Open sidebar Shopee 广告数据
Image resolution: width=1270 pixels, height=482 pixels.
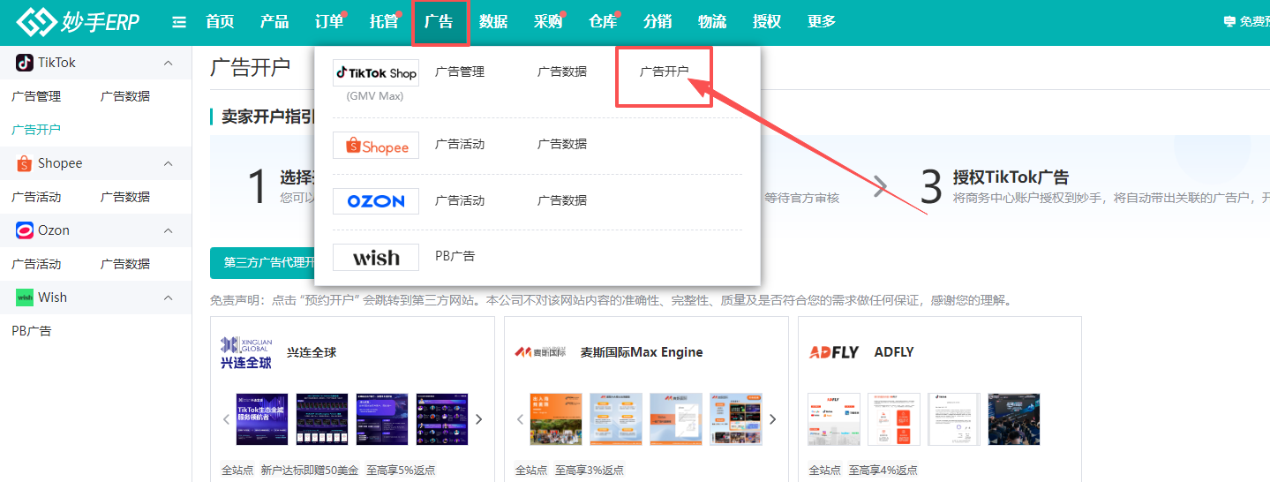click(125, 197)
